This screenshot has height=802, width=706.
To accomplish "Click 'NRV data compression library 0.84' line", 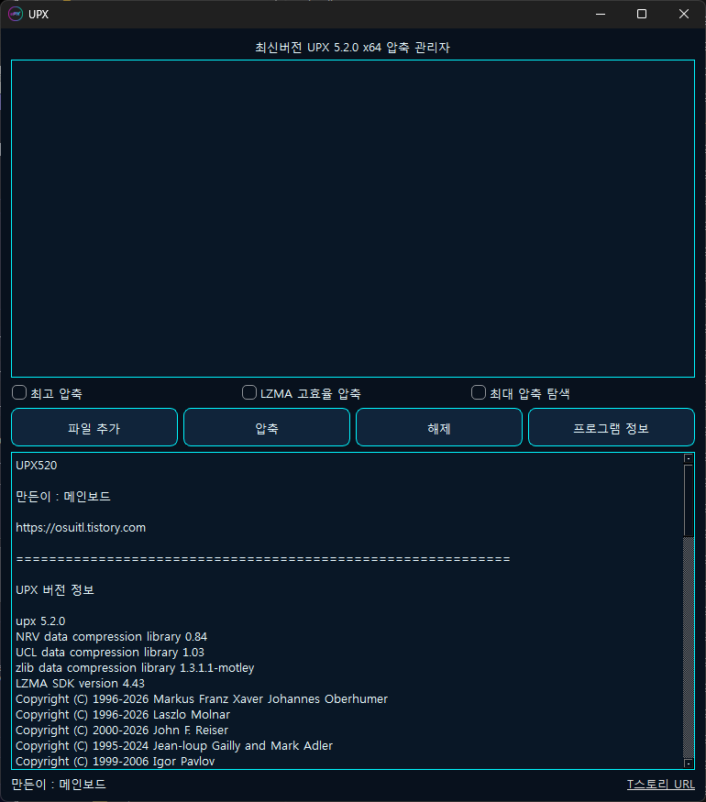I will coord(112,637).
